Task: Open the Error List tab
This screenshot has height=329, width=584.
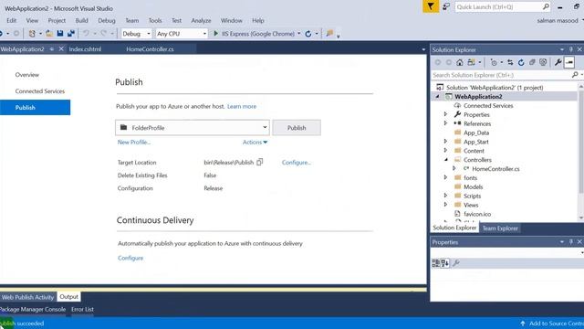Action: point(82,309)
